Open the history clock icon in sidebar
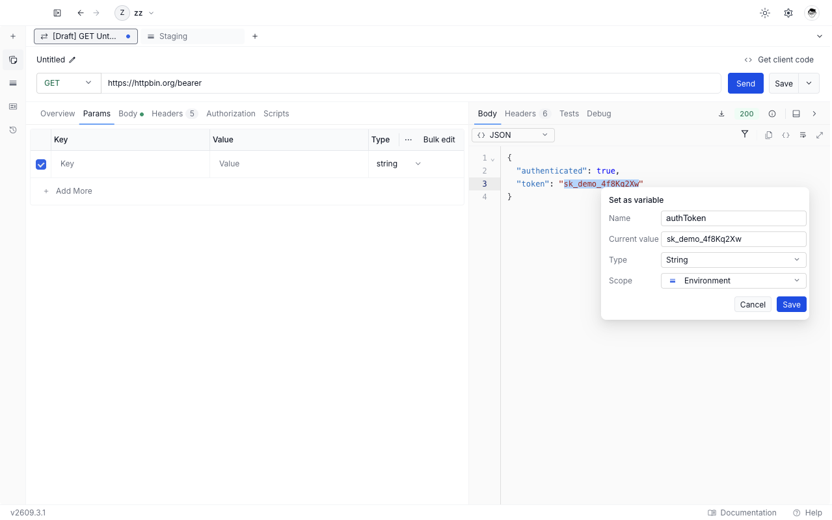This screenshot has width=832, height=520. (x=13, y=130)
